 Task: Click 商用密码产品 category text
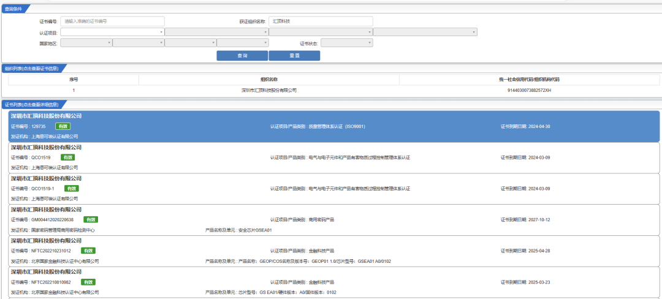pyautogui.click(x=321, y=220)
